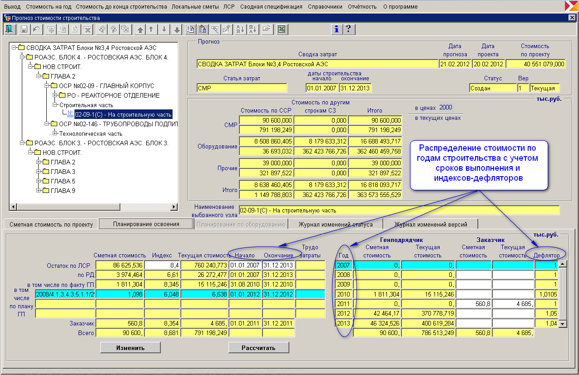579x375 pixels.
Task: Click the Дата прогноза field 21.02.2012
Action: coord(455,64)
